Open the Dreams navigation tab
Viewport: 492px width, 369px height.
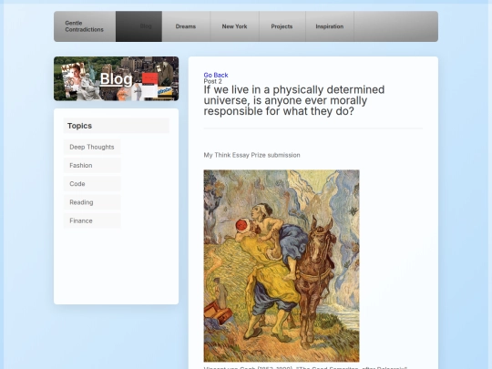pyautogui.click(x=186, y=26)
